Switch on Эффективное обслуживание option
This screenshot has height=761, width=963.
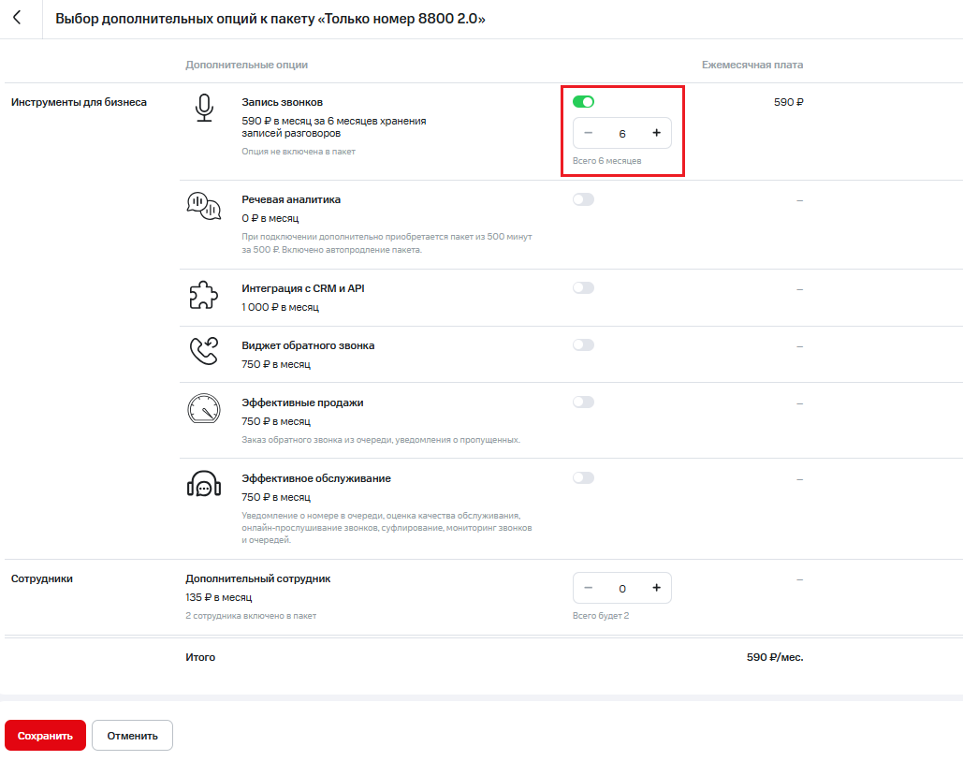click(583, 478)
